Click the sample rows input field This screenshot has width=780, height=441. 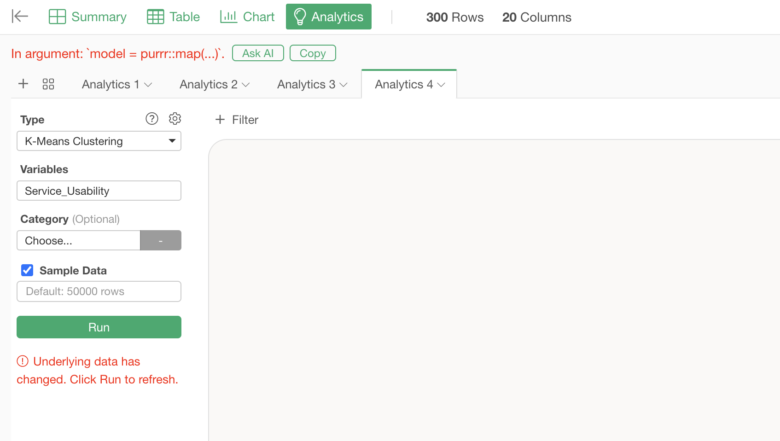tap(99, 291)
